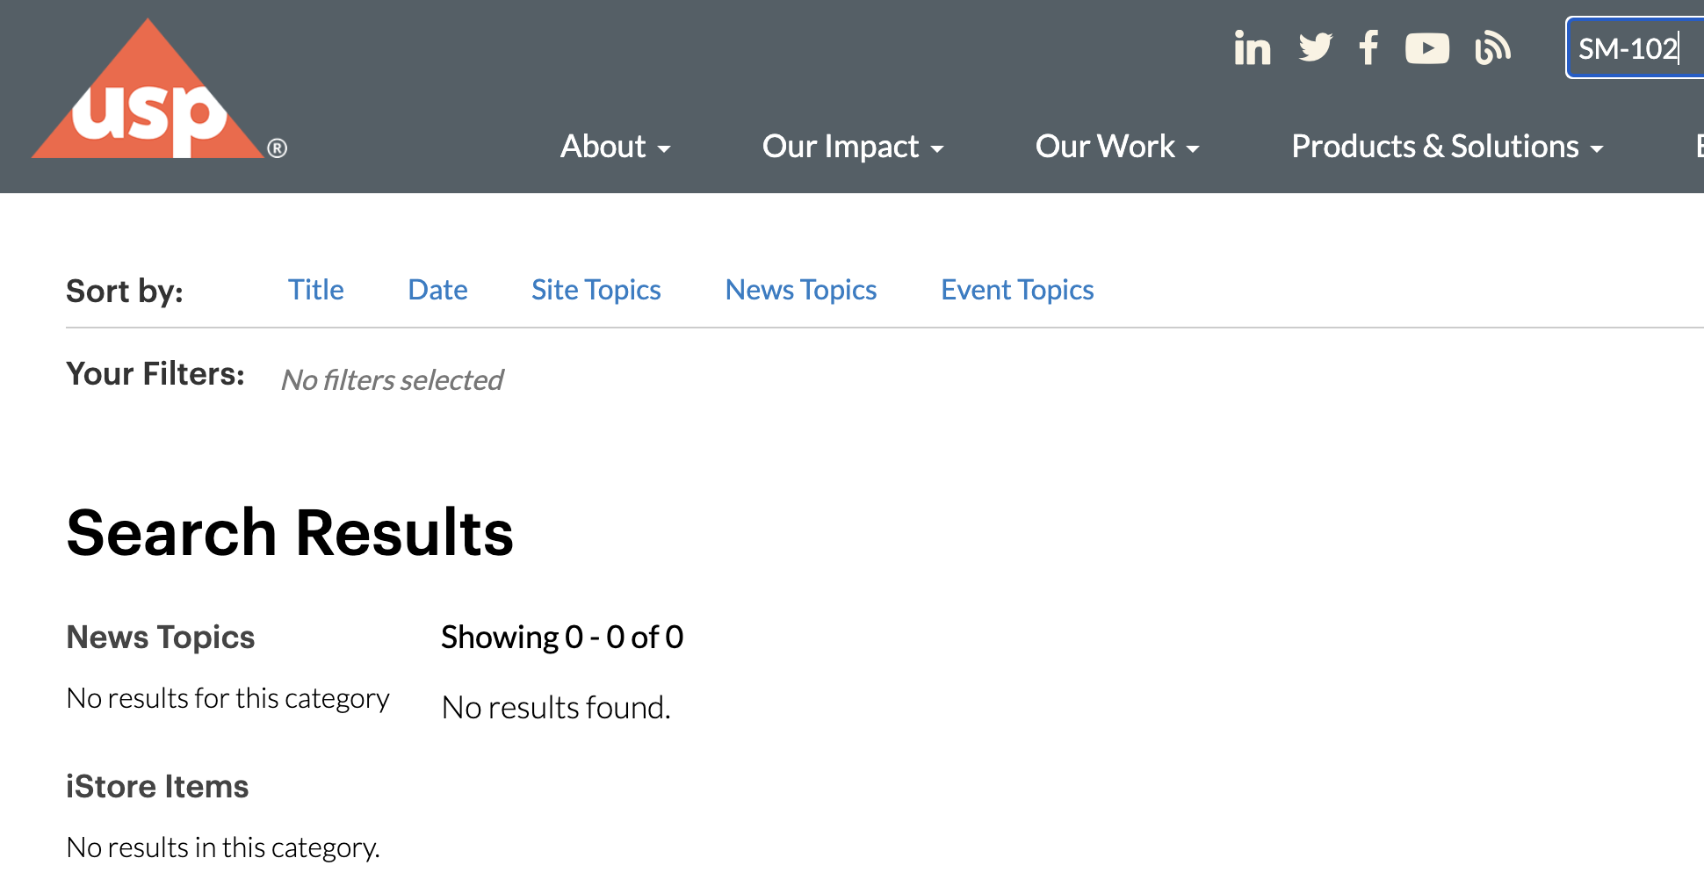Image resolution: width=1704 pixels, height=894 pixels.
Task: Open USP's Twitter bird icon
Action: tap(1315, 47)
